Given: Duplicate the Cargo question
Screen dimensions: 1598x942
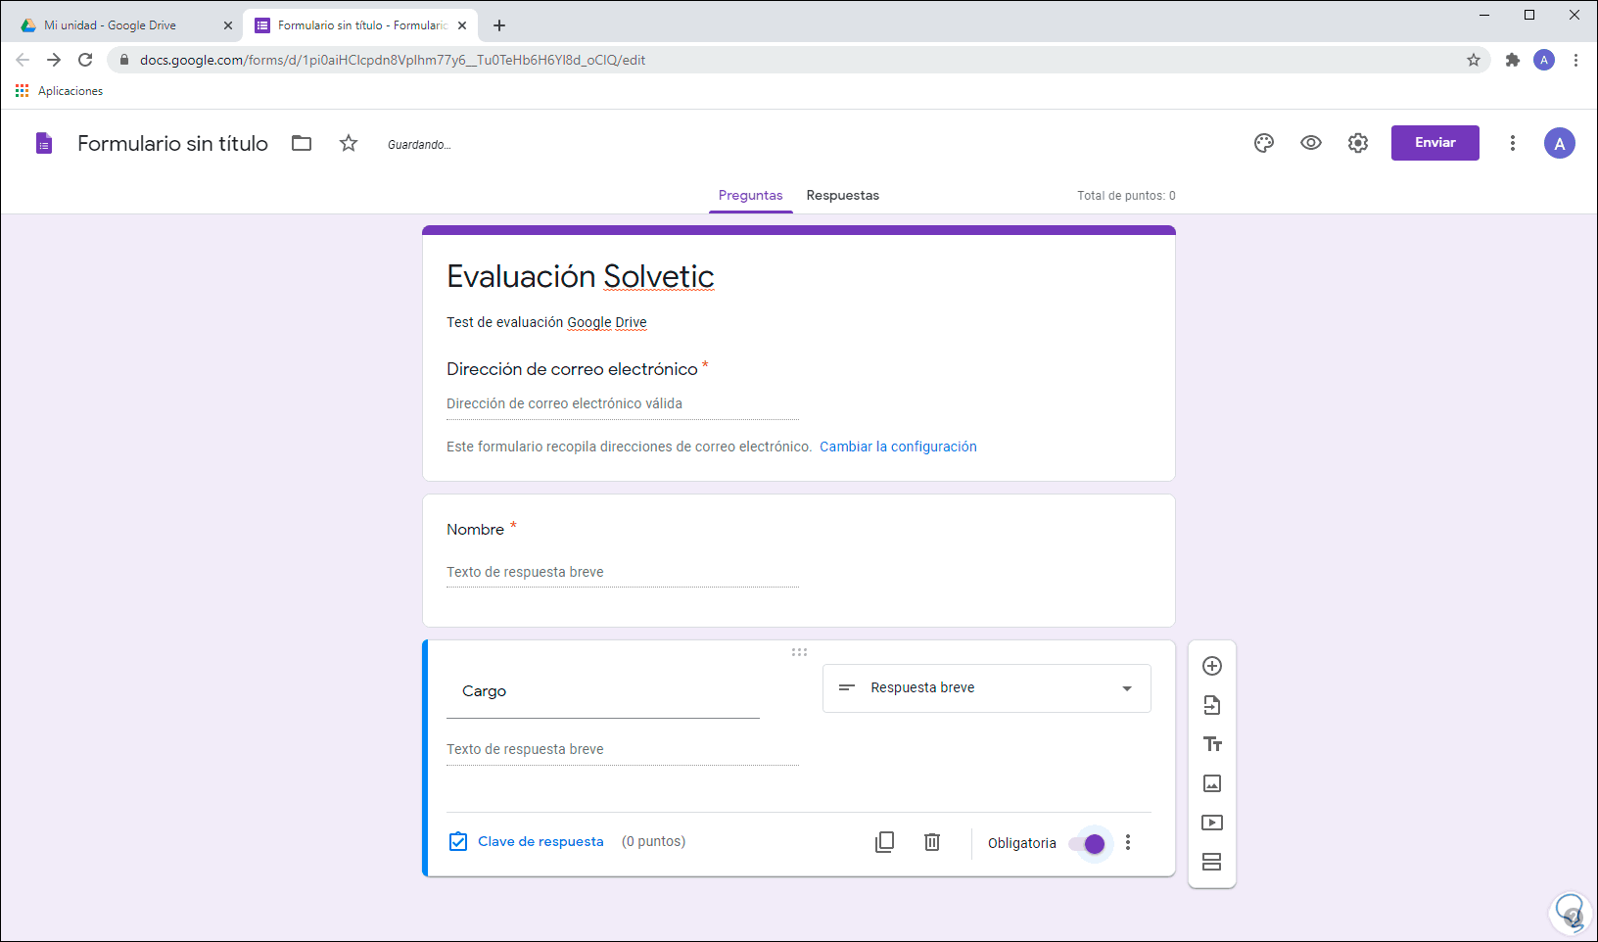Looking at the screenshot, I should [x=884, y=842].
